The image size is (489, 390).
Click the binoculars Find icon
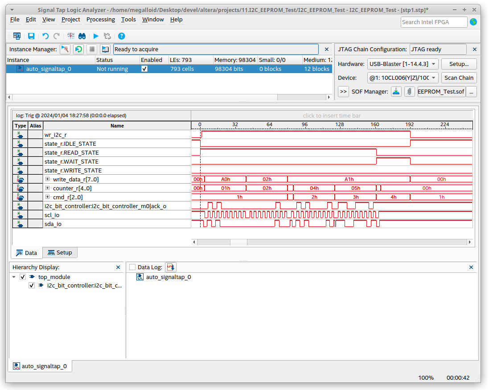tap(82, 36)
